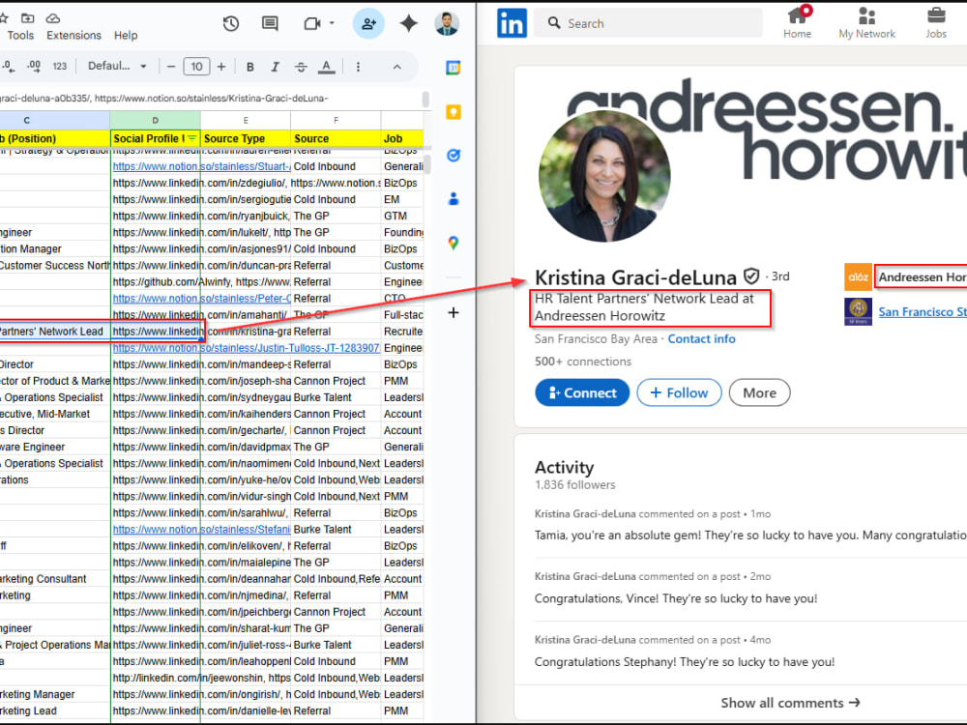
Task: Increase decimal places in toolbar
Action: (x=34, y=66)
